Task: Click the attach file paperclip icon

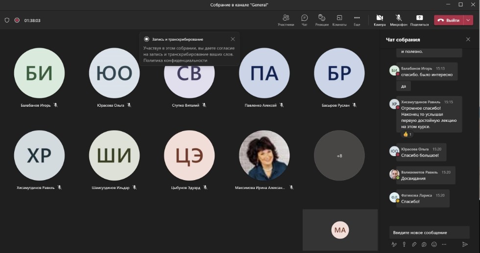Action: point(414,244)
